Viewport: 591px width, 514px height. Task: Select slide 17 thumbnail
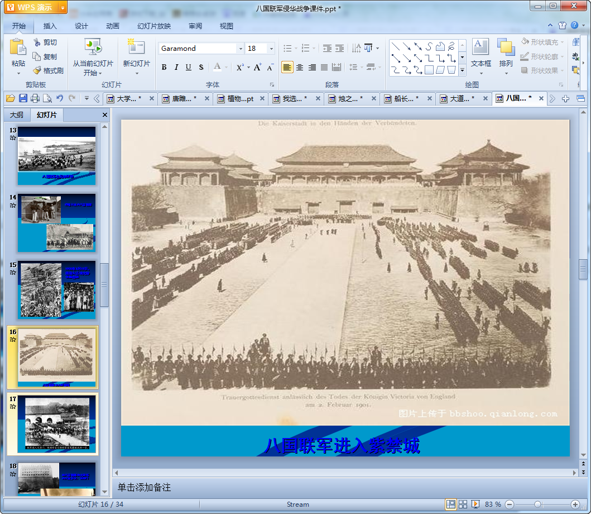click(56, 424)
